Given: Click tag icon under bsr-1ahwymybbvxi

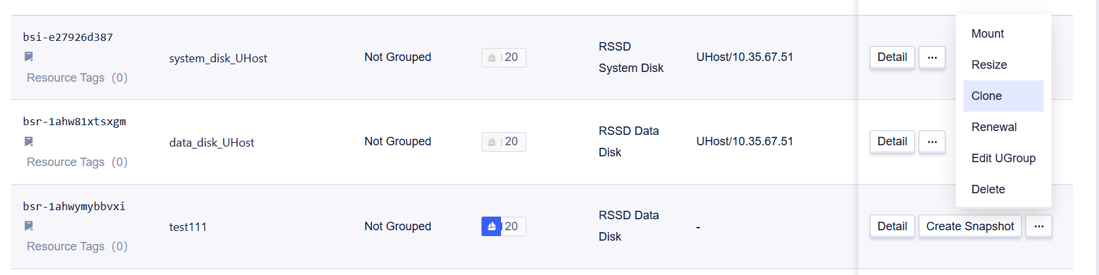Looking at the screenshot, I should pyautogui.click(x=29, y=226).
